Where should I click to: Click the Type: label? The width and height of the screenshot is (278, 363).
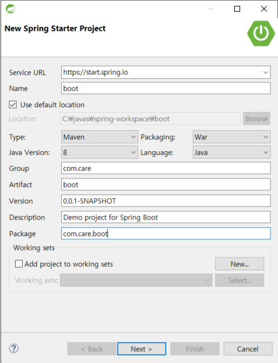17,137
